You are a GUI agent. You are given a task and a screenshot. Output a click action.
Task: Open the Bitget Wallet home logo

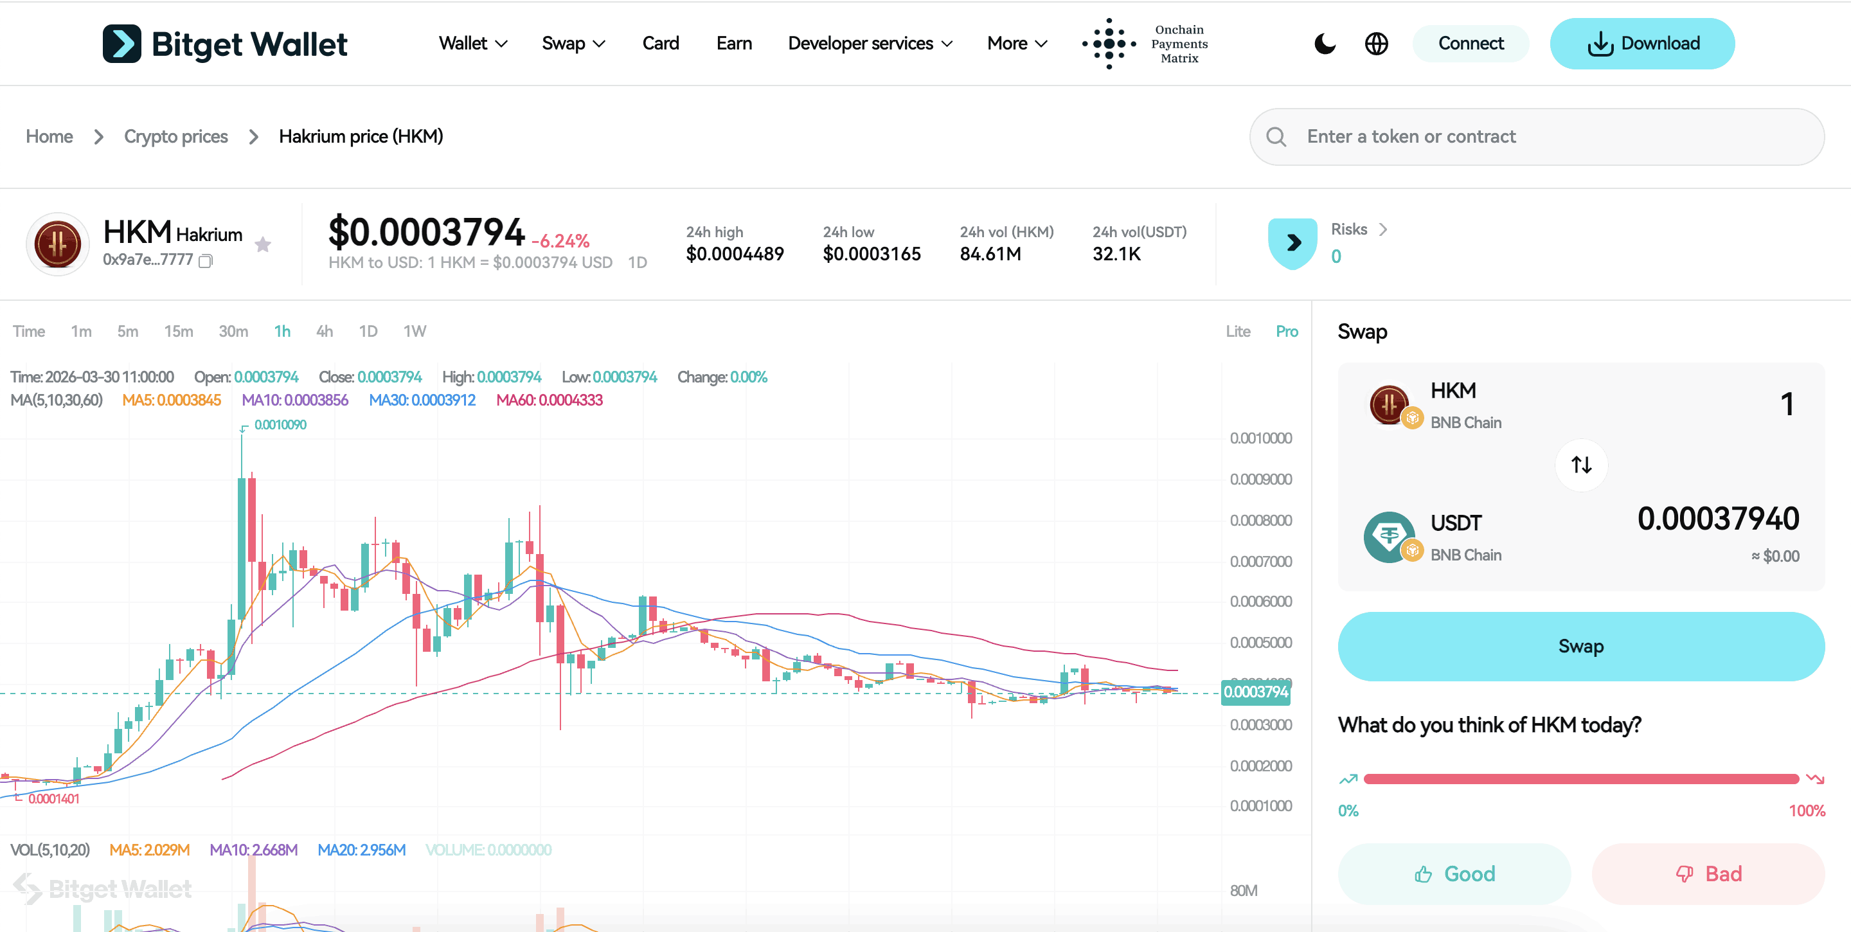coord(225,43)
